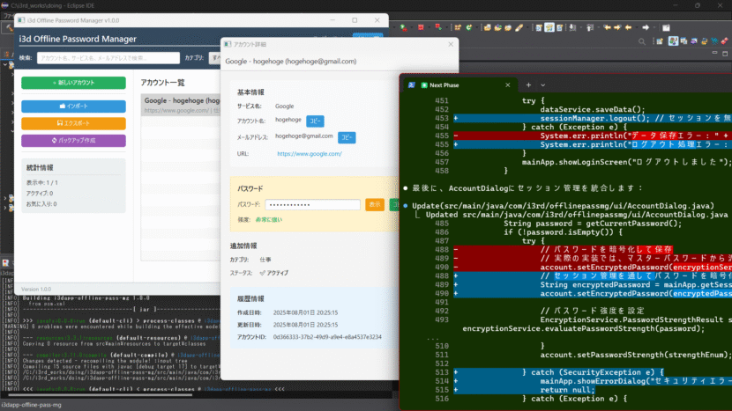
Task: Click the お気に入り: 0 statistic text
Action: pos(41,204)
